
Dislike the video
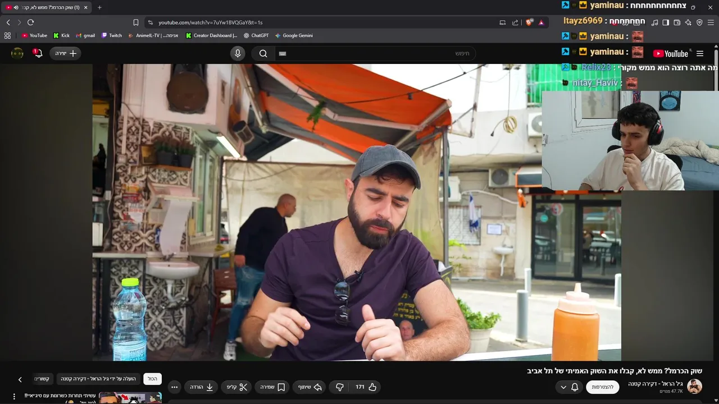[340, 387]
